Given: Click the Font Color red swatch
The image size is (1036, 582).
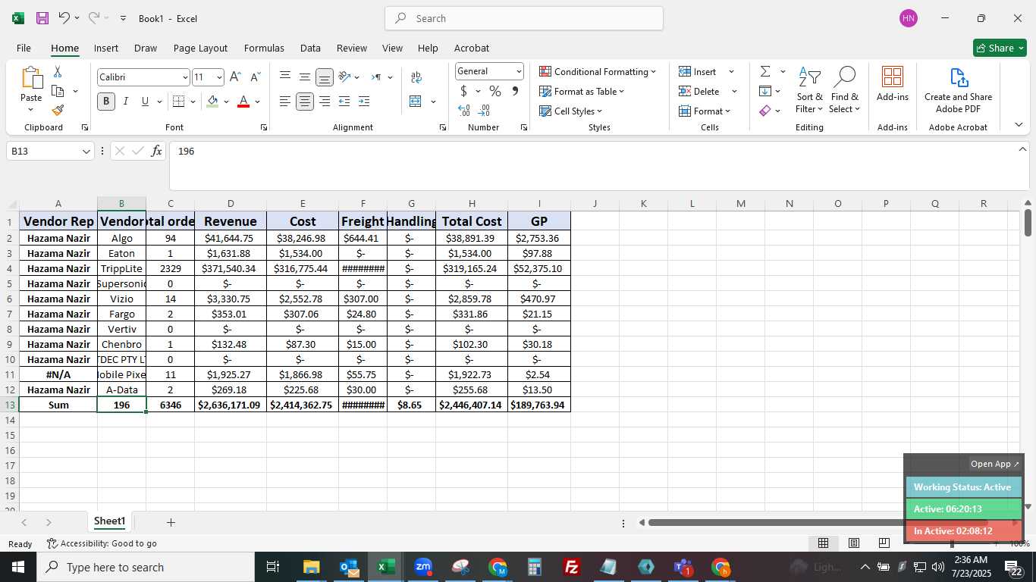Looking at the screenshot, I should 243,101.
